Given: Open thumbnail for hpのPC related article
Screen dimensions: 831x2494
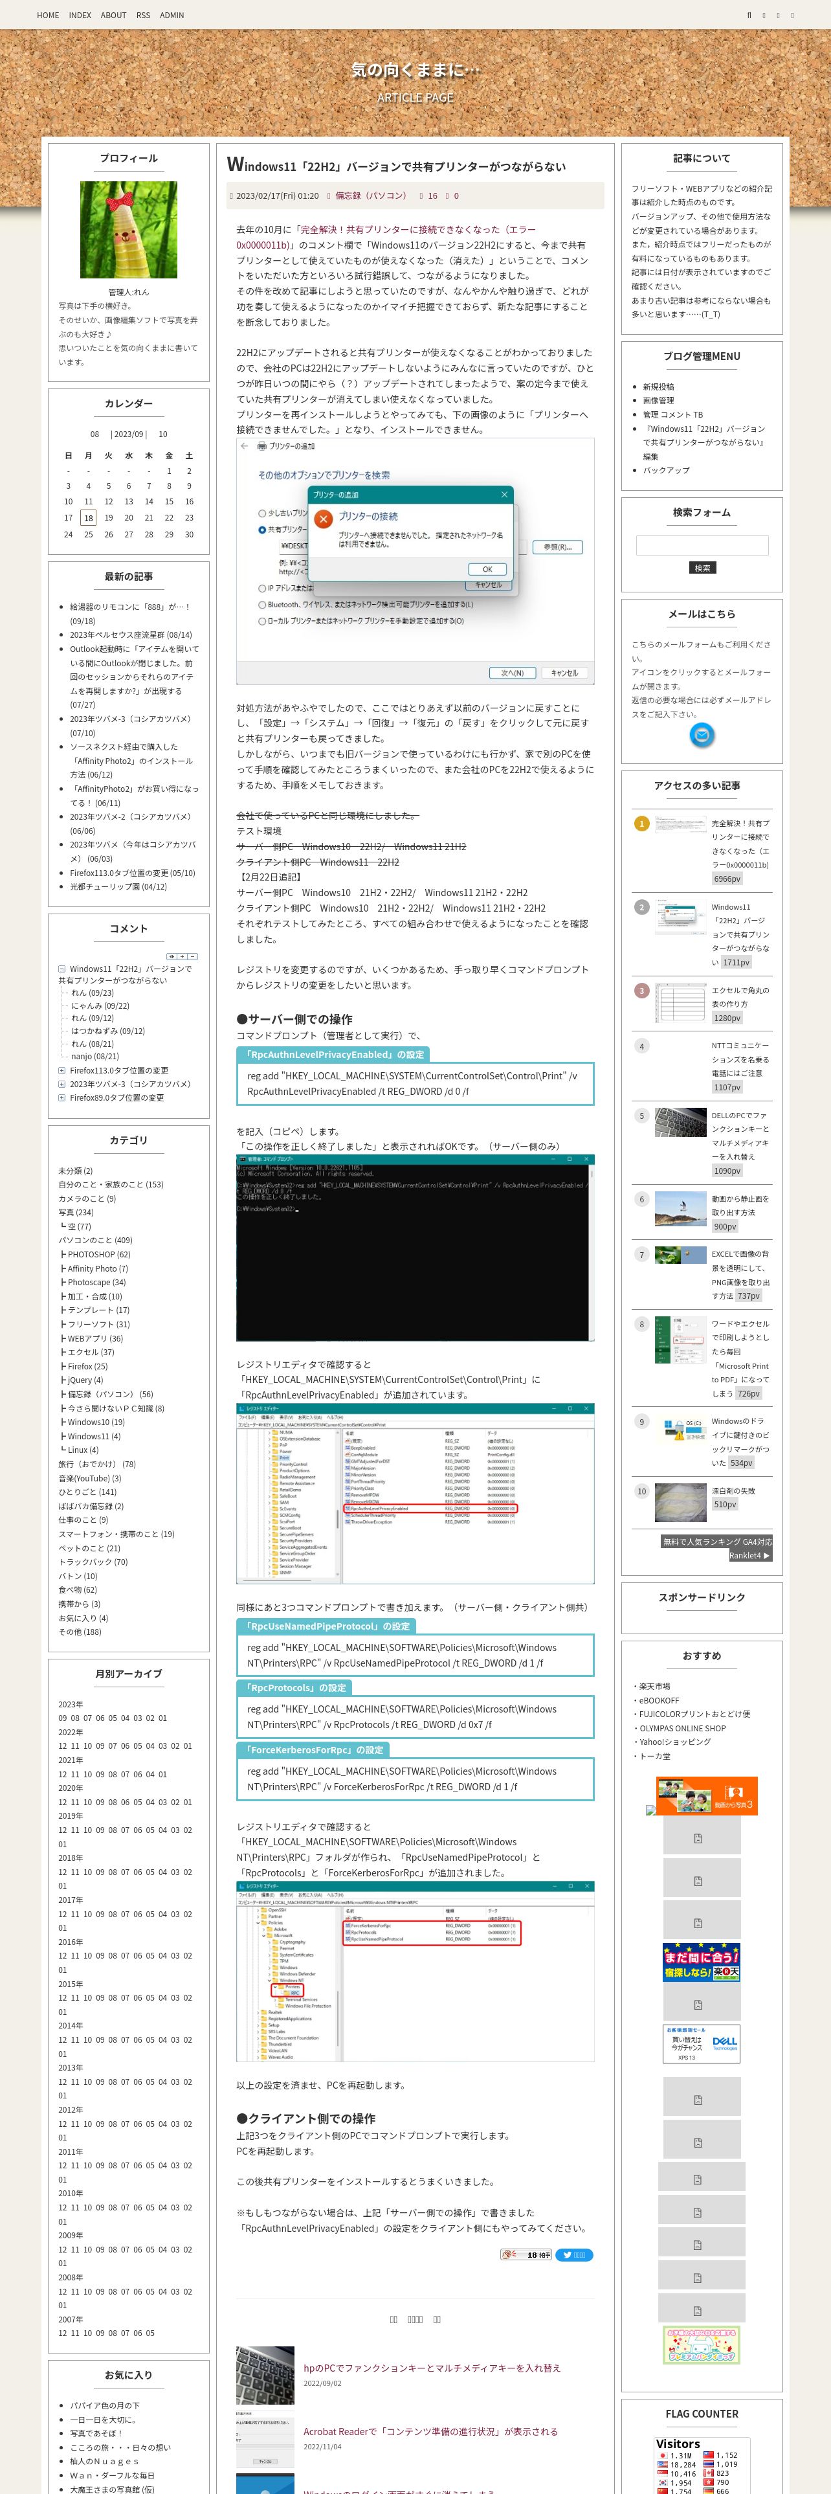Looking at the screenshot, I should click(x=265, y=2375).
